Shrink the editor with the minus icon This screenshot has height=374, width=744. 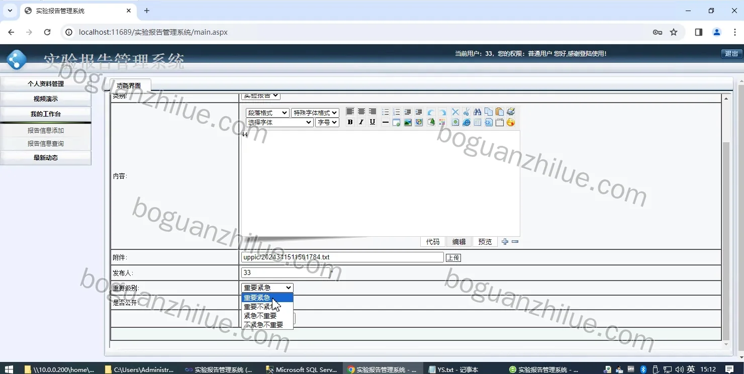(515, 242)
